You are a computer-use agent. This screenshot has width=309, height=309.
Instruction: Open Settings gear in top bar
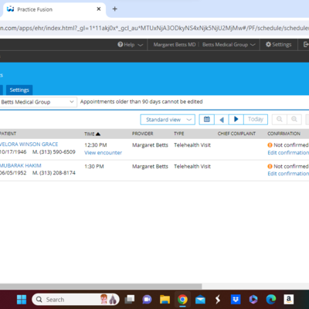[278, 45]
